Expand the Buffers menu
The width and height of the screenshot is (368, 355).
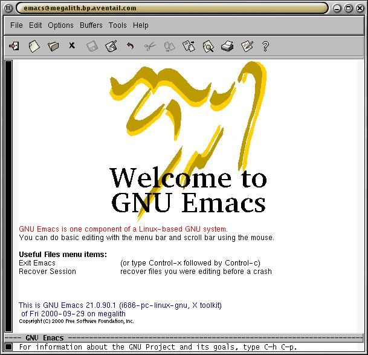coord(91,25)
